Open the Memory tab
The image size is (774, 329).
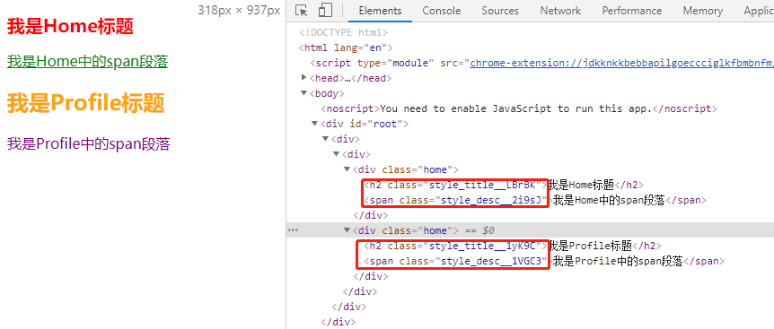(703, 11)
